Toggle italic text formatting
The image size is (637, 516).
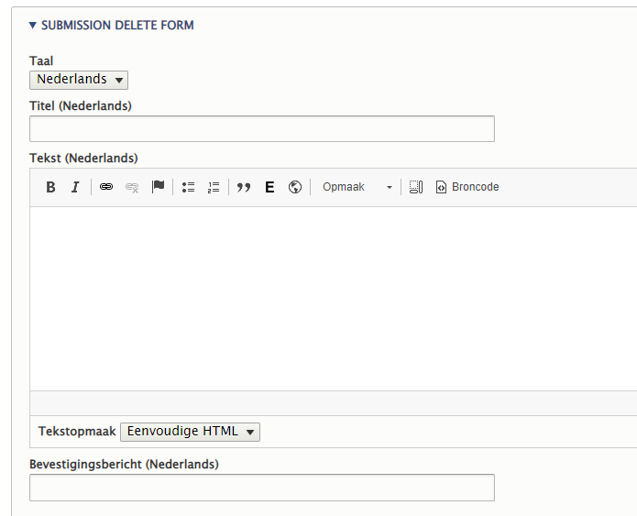(x=75, y=187)
